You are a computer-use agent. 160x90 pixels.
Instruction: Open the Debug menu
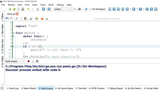point(60,5)
